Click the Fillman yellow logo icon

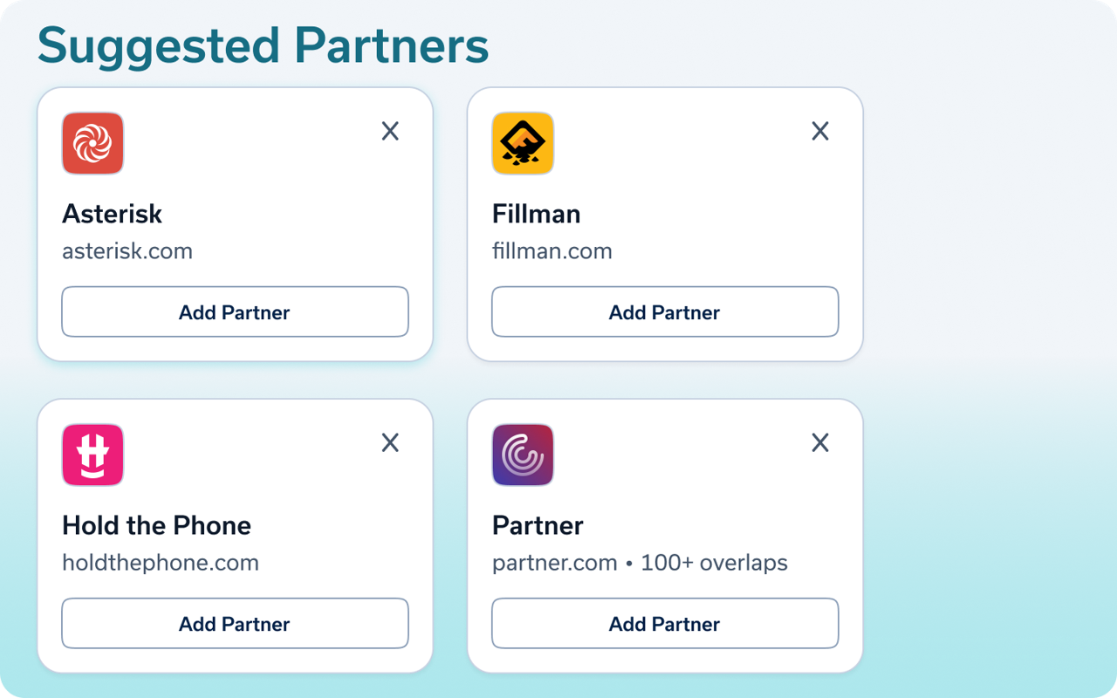[523, 143]
